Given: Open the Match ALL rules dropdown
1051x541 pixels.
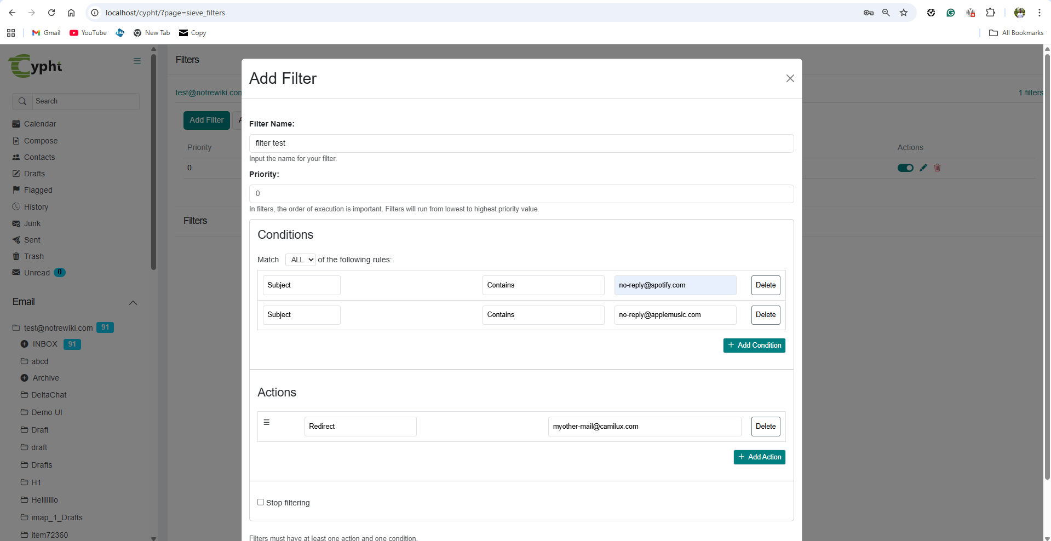Looking at the screenshot, I should 300,260.
